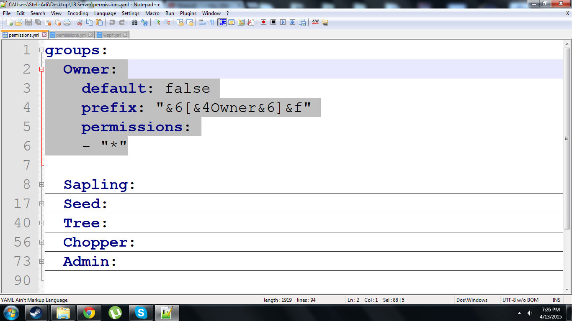Collapse the Owner block fold marker

tap(41, 69)
